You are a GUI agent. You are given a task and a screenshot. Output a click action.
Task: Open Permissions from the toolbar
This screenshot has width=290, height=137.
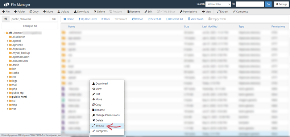coord(188,12)
